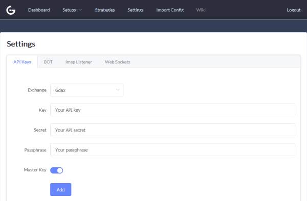Go to Strategies page
The width and height of the screenshot is (307, 201).
105,10
